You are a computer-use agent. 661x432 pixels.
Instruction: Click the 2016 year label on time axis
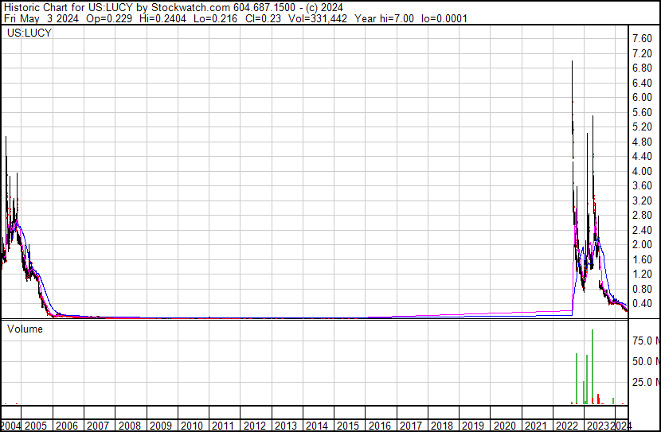[x=380, y=426]
